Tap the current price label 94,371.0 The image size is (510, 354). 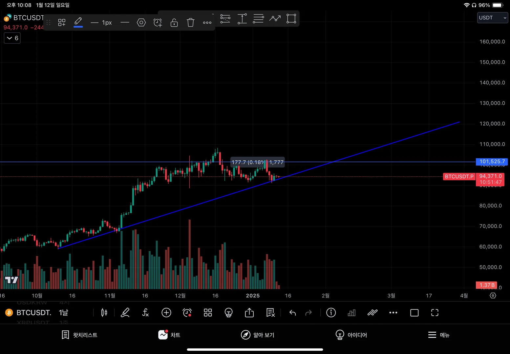(490, 176)
